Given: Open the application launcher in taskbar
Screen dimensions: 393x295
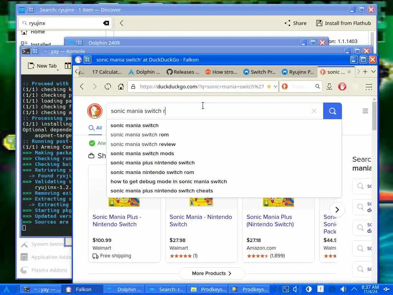Looking at the screenshot, I should point(6,289).
